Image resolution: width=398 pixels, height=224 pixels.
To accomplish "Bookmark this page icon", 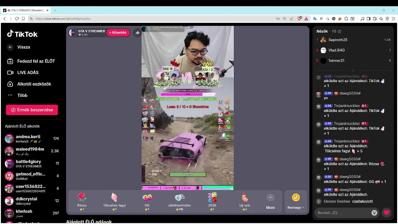I will pos(23,19).
